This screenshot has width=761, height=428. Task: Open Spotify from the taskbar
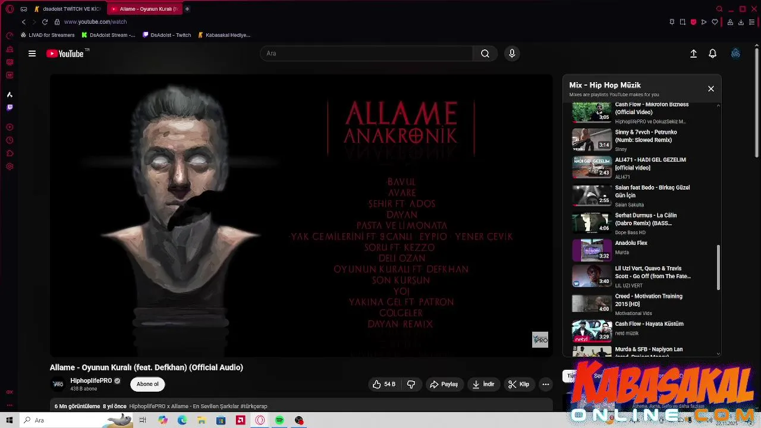tap(279, 420)
